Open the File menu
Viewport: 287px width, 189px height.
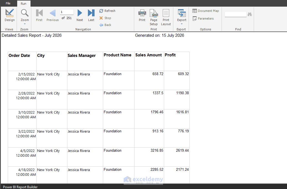click(8, 3)
